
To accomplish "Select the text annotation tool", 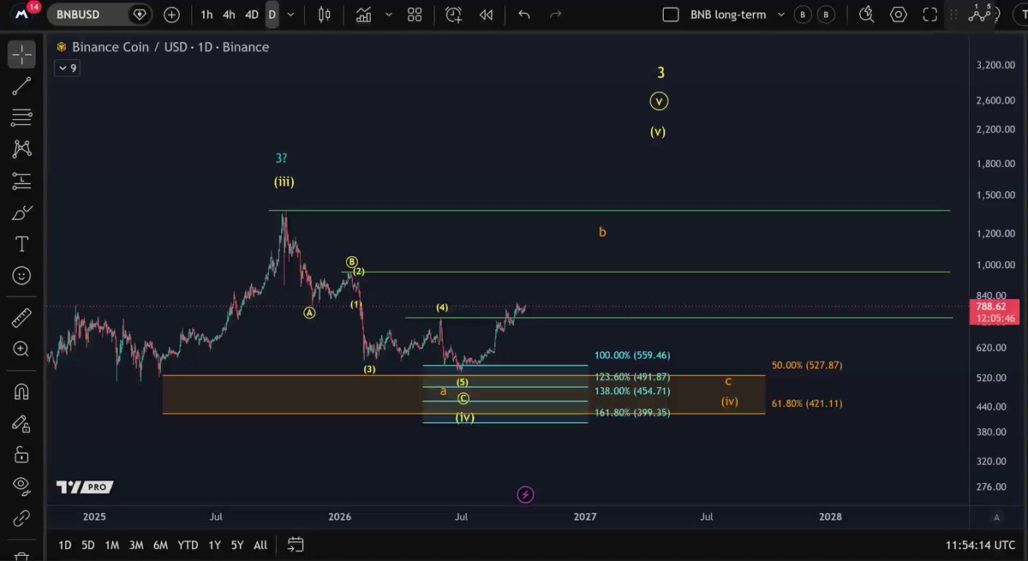I will click(x=21, y=245).
